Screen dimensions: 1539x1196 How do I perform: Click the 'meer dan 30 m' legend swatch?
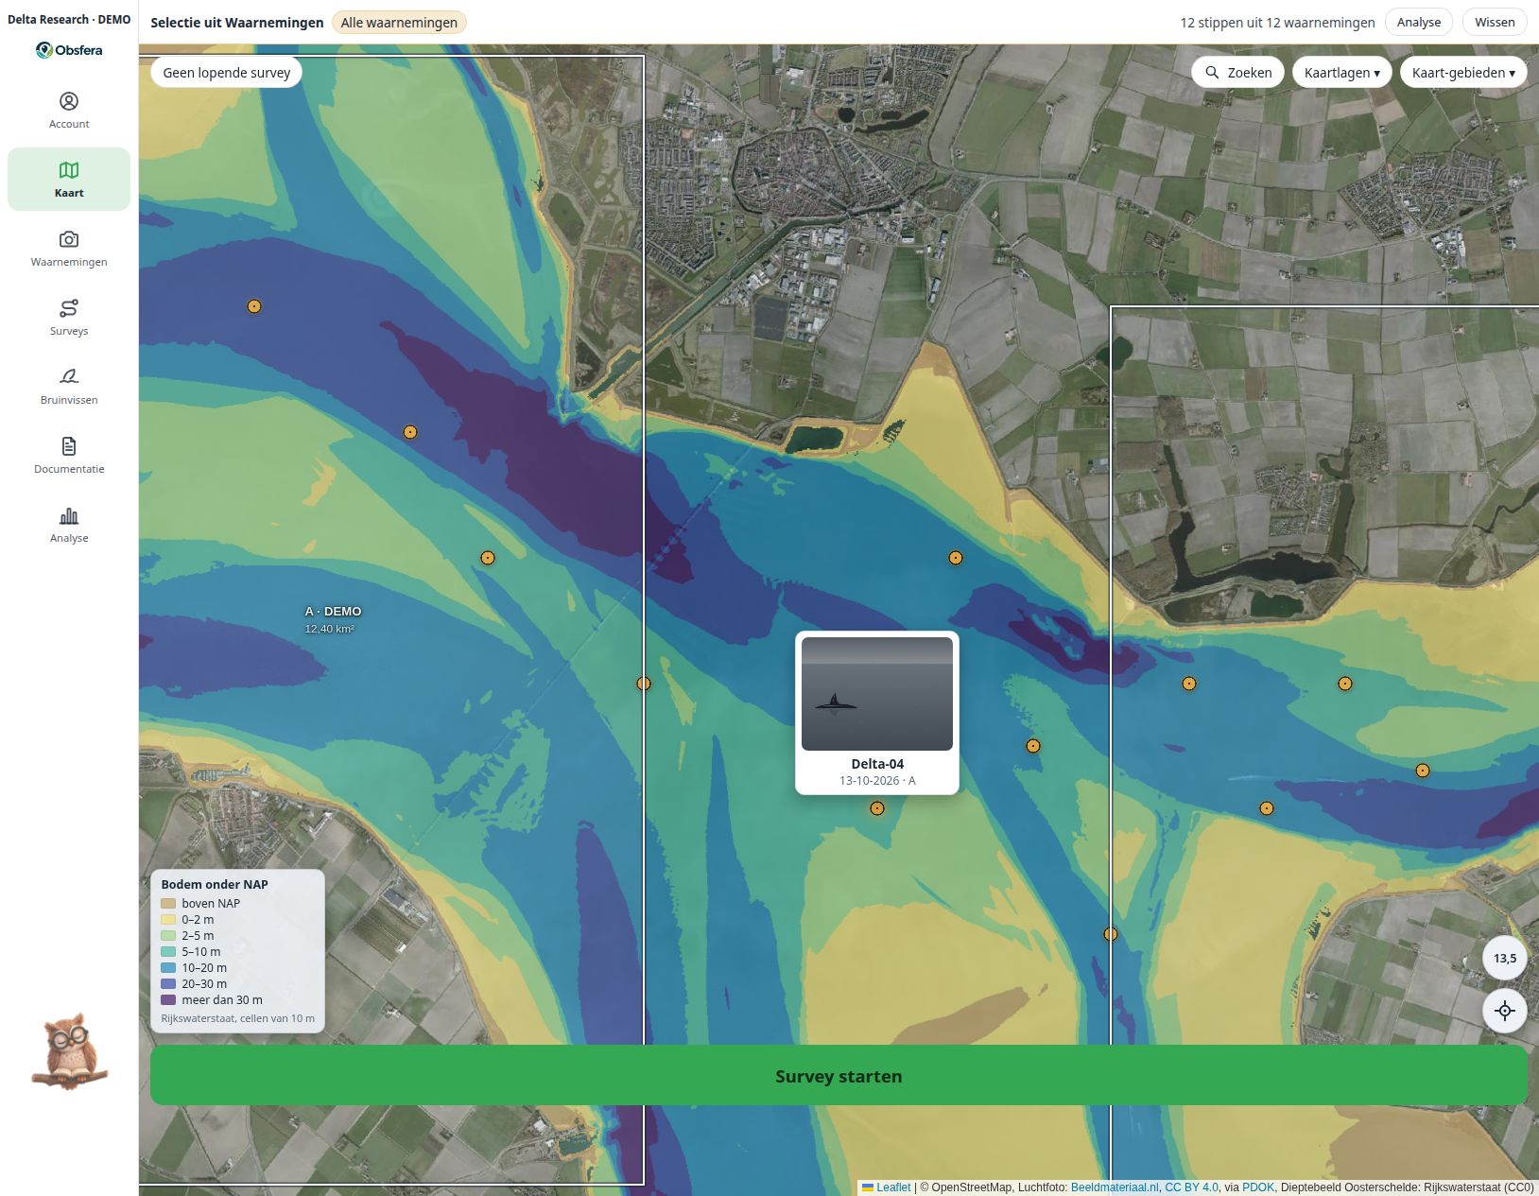[168, 1000]
